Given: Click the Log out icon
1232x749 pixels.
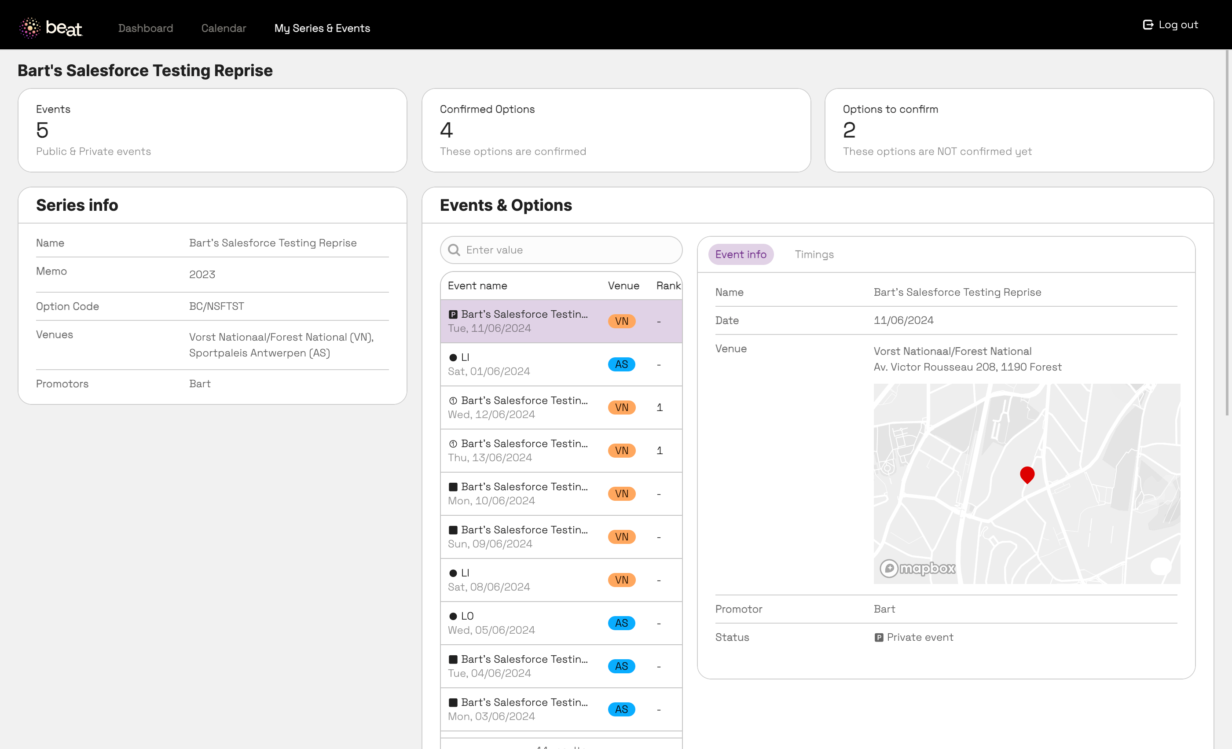Looking at the screenshot, I should pyautogui.click(x=1148, y=25).
